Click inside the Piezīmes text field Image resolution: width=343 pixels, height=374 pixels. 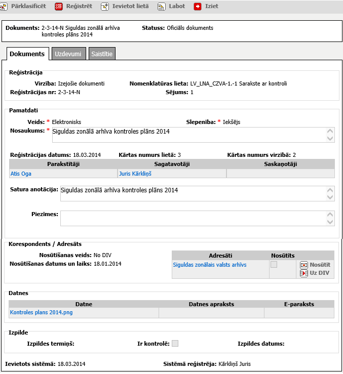coord(193,218)
